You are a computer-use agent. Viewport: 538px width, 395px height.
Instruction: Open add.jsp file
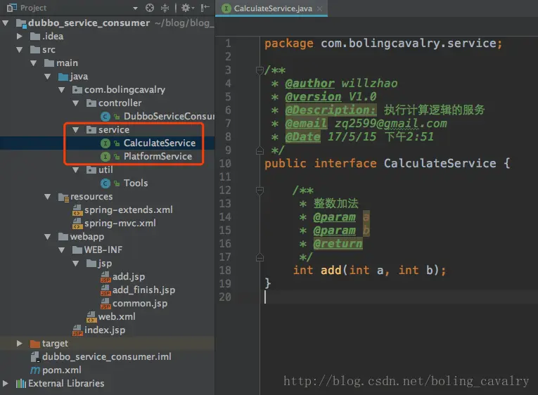point(129,277)
